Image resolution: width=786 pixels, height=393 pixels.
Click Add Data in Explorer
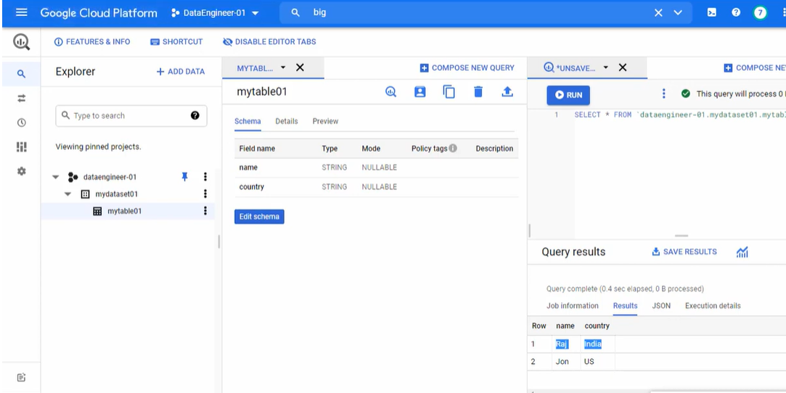point(181,72)
